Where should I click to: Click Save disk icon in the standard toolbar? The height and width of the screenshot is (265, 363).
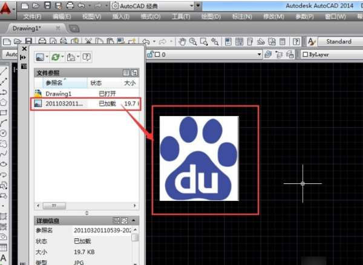tap(28, 41)
